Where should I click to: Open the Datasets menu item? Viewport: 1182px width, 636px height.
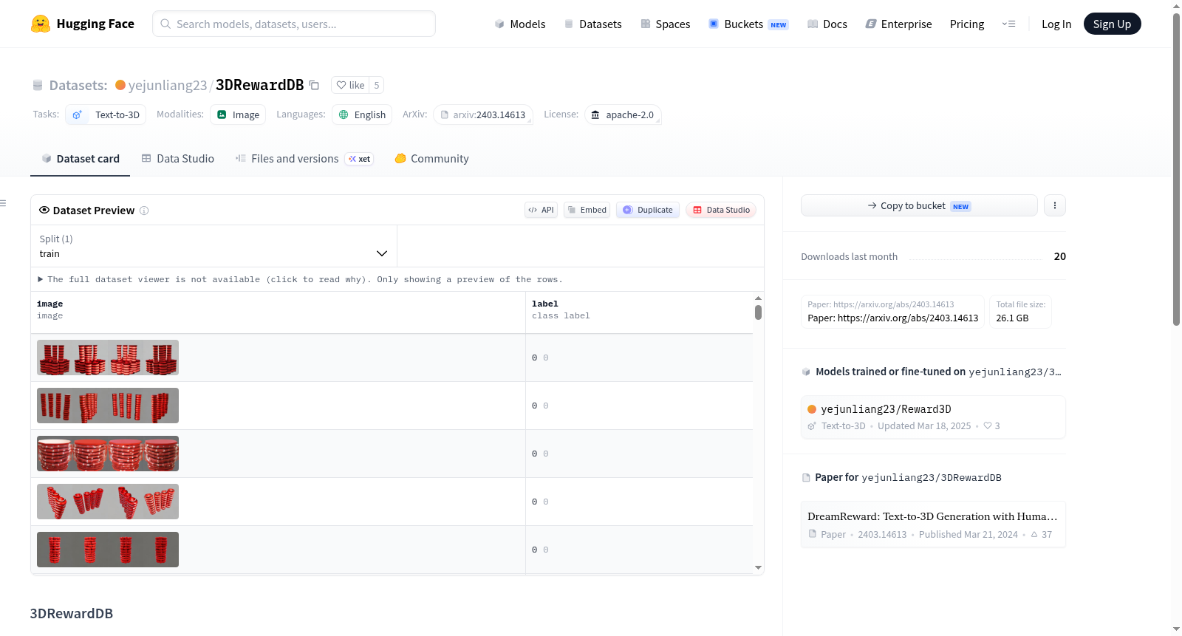tap(593, 24)
